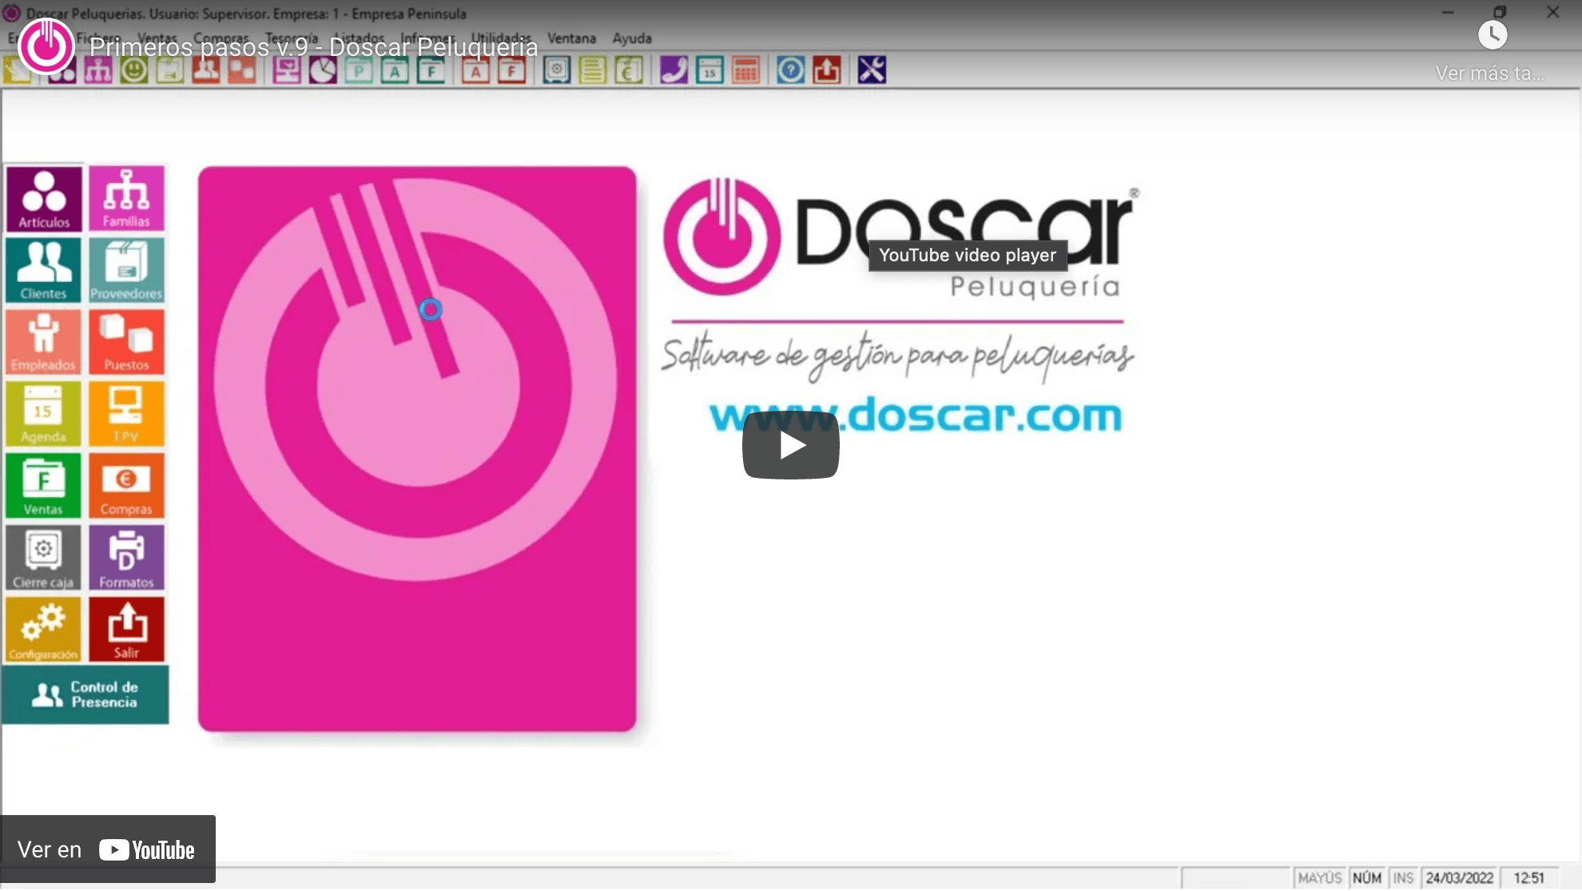Click the green P folder toolbar icon

[x=359, y=70]
